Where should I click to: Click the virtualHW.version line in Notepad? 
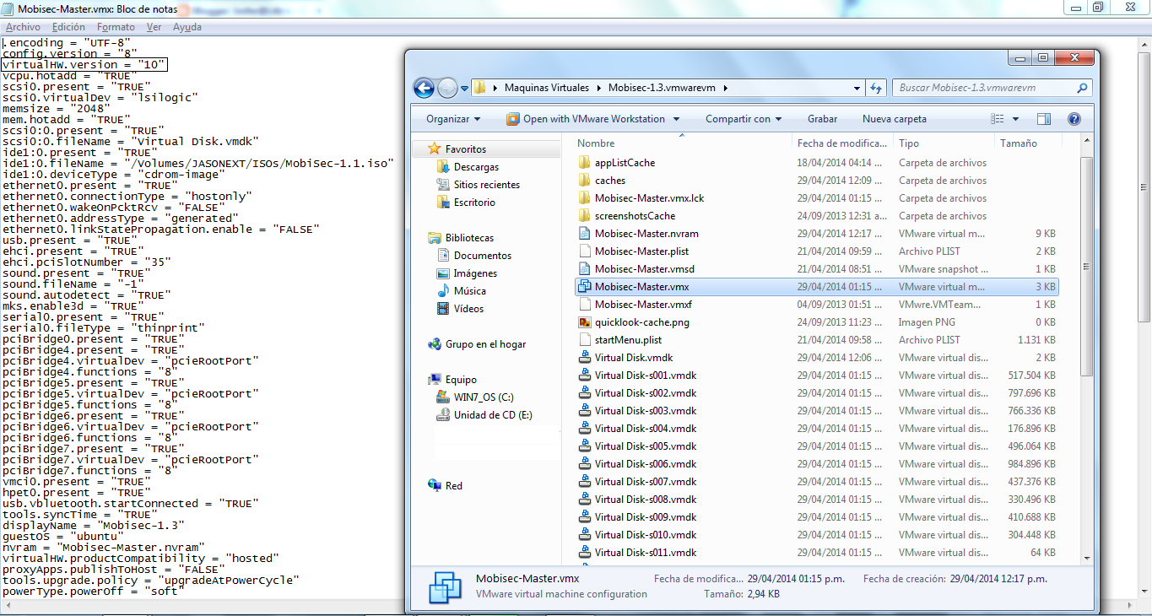point(84,64)
